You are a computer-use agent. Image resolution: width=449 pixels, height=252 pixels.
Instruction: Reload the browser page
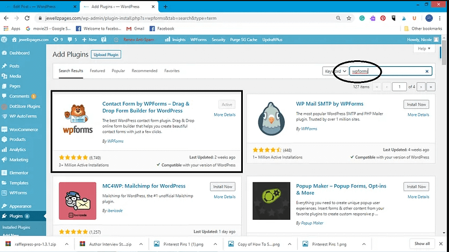click(x=27, y=18)
